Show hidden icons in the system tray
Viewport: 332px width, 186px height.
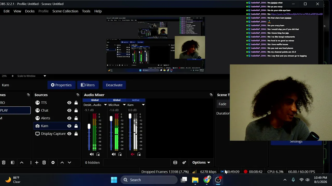point(285,180)
